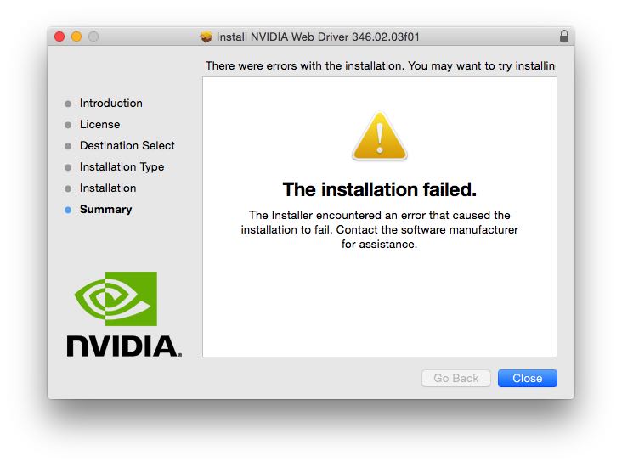622x467 pixels.
Task: Click the Summary step label
Action: pos(105,209)
